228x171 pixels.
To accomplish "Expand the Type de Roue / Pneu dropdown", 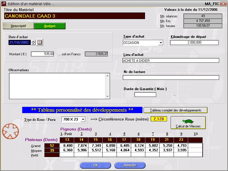I will click(x=83, y=119).
